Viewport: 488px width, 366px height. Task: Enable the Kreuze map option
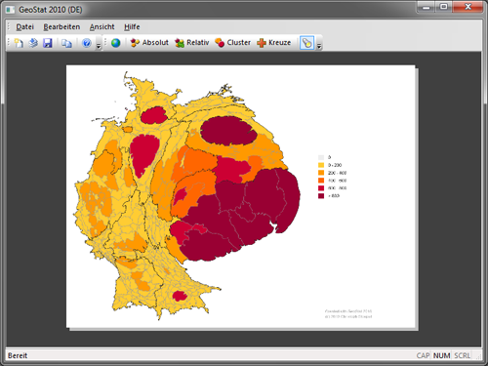click(274, 43)
